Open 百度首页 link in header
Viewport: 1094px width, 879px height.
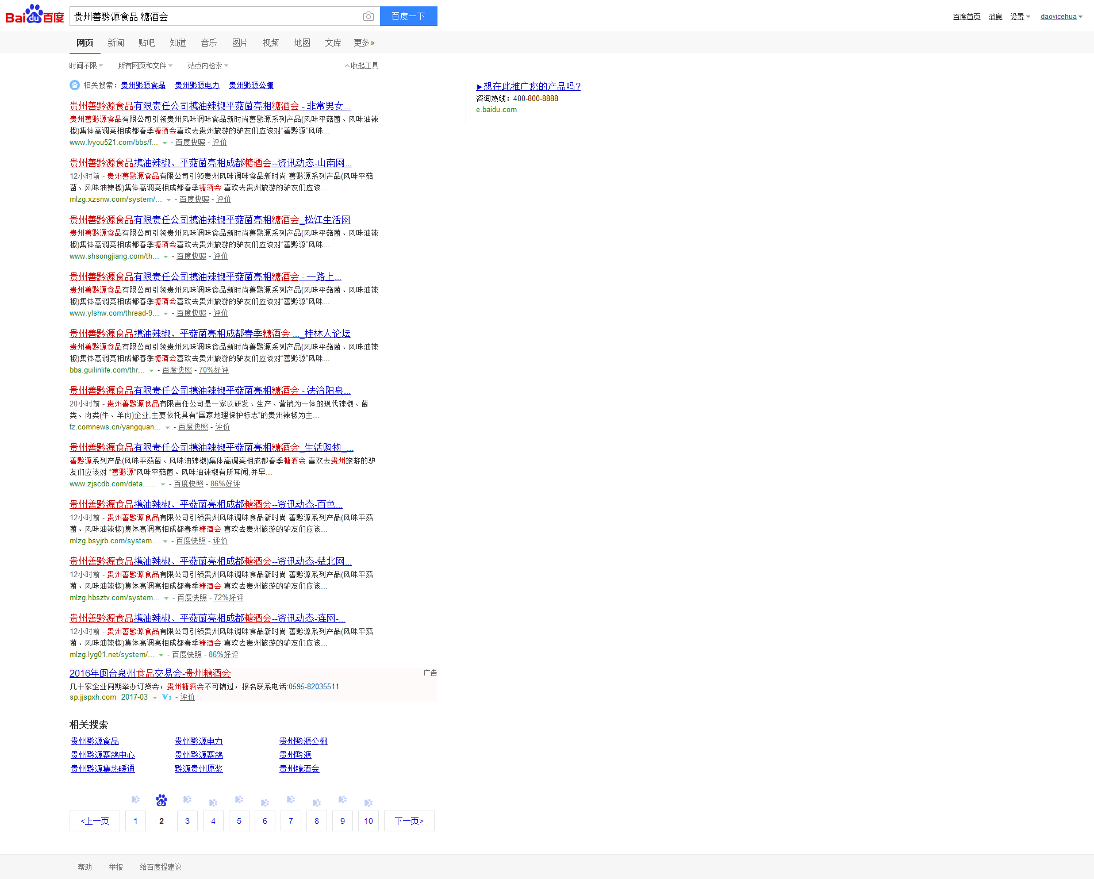click(966, 17)
